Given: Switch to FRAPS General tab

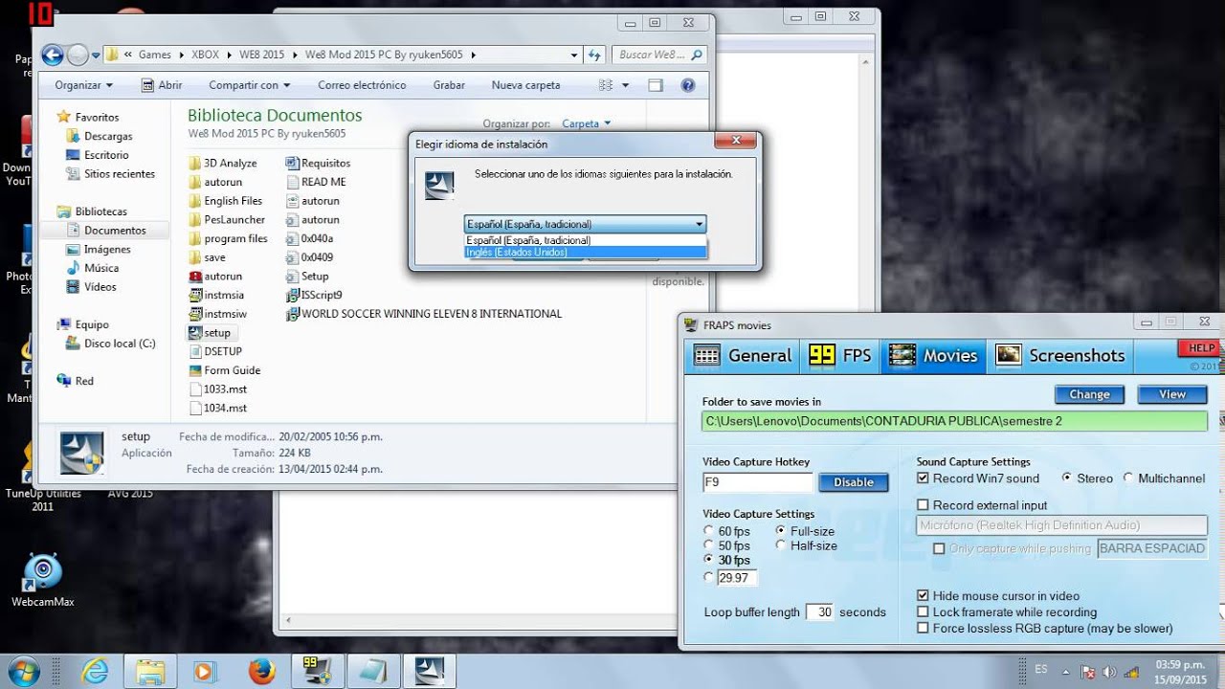Looking at the screenshot, I should point(744,355).
